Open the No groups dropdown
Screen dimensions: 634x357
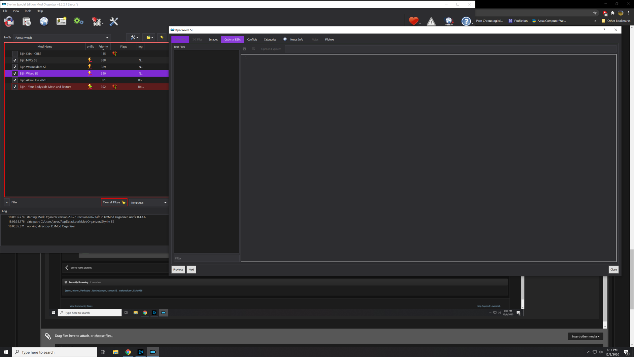(x=149, y=203)
